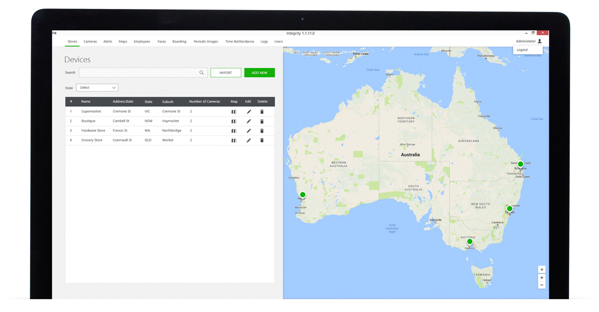599x312 pixels.
Task: Select the green marker near Perth
Action: click(x=302, y=195)
